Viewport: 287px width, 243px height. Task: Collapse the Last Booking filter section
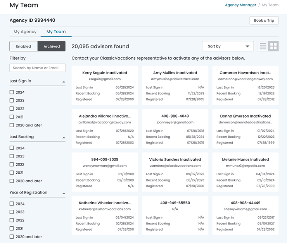[64, 137]
